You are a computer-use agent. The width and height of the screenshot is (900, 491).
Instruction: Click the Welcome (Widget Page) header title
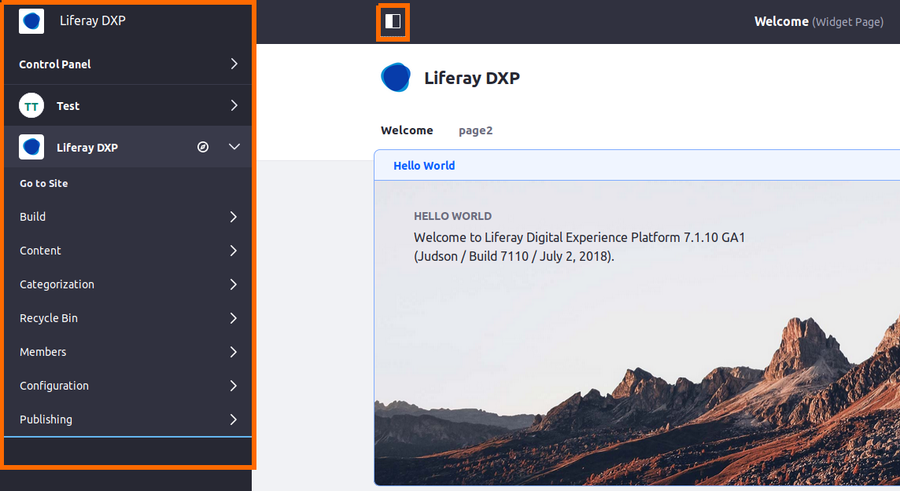pyautogui.click(x=818, y=22)
